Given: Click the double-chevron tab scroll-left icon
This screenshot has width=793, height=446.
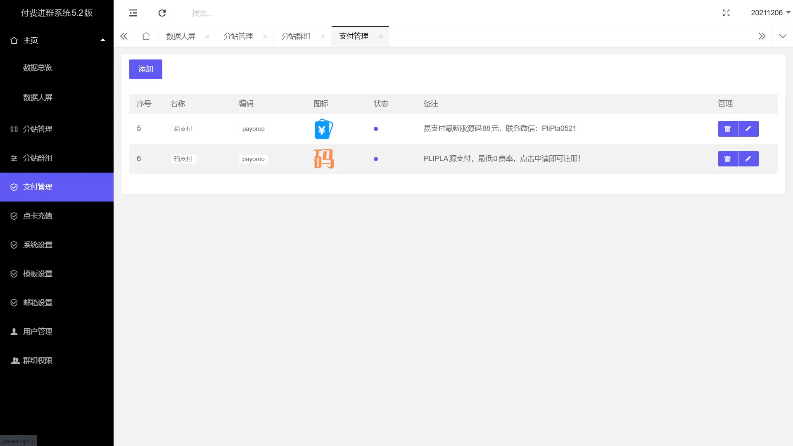Looking at the screenshot, I should click(124, 36).
